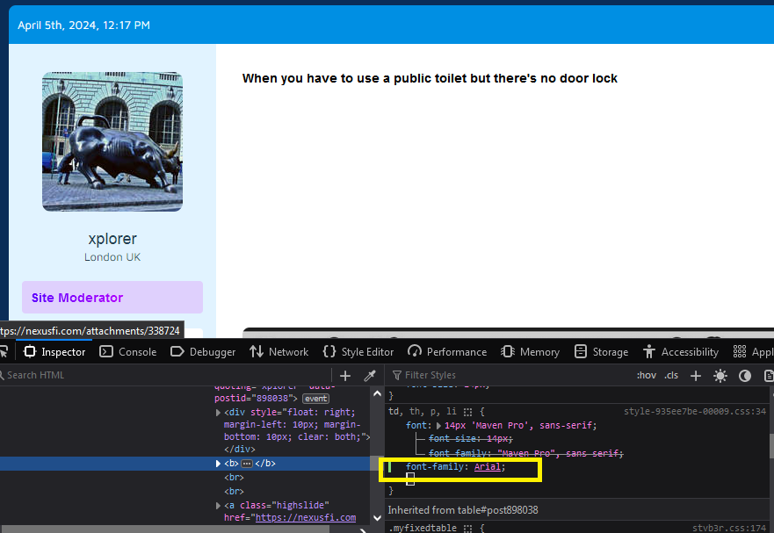Toggle dark color scheme simulation
The height and width of the screenshot is (533, 774).
coord(745,376)
